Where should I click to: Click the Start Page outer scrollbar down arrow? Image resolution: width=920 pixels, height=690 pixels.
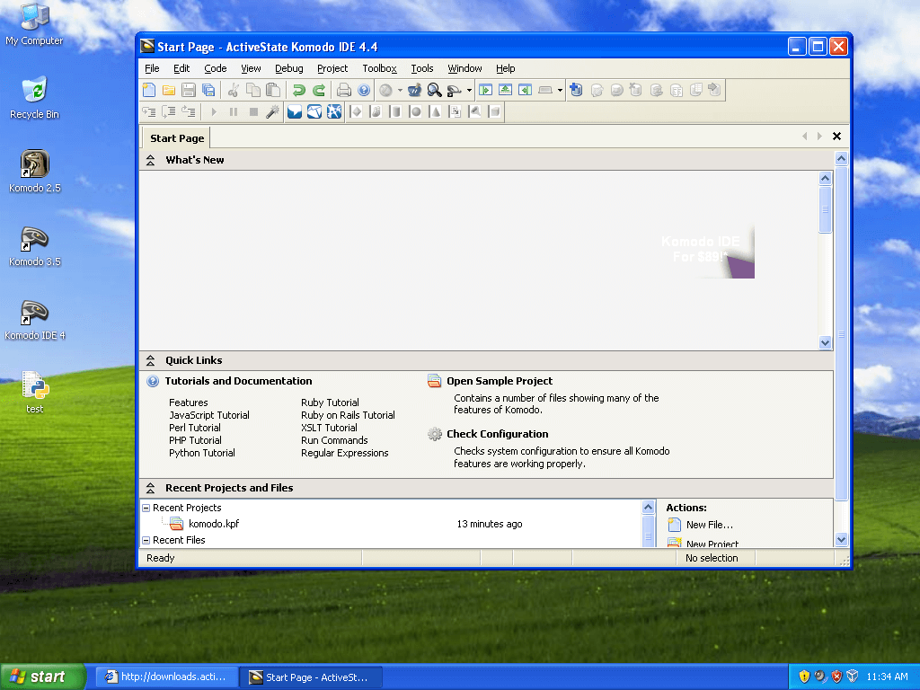pyautogui.click(x=841, y=540)
